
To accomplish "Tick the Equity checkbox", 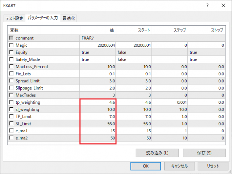I will coord(11,52).
